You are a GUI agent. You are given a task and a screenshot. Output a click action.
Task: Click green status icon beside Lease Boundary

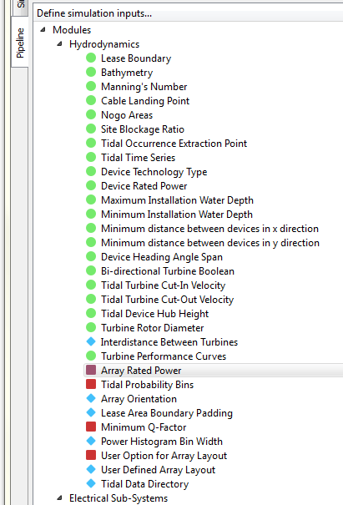pyautogui.click(x=91, y=58)
